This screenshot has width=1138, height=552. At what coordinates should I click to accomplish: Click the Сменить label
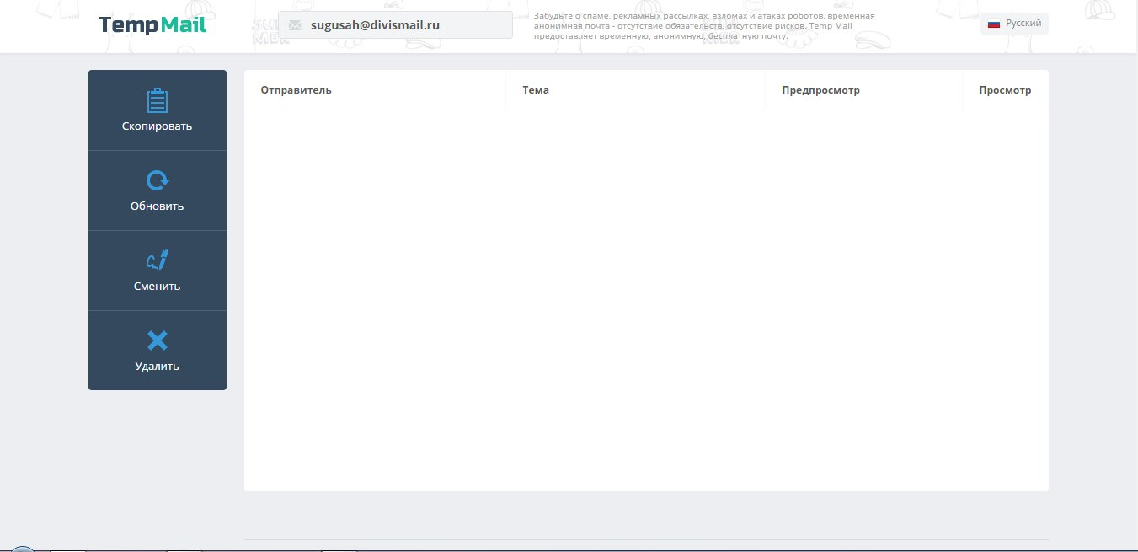(x=157, y=287)
